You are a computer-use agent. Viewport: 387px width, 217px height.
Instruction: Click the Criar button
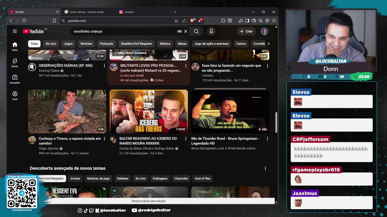click(246, 31)
